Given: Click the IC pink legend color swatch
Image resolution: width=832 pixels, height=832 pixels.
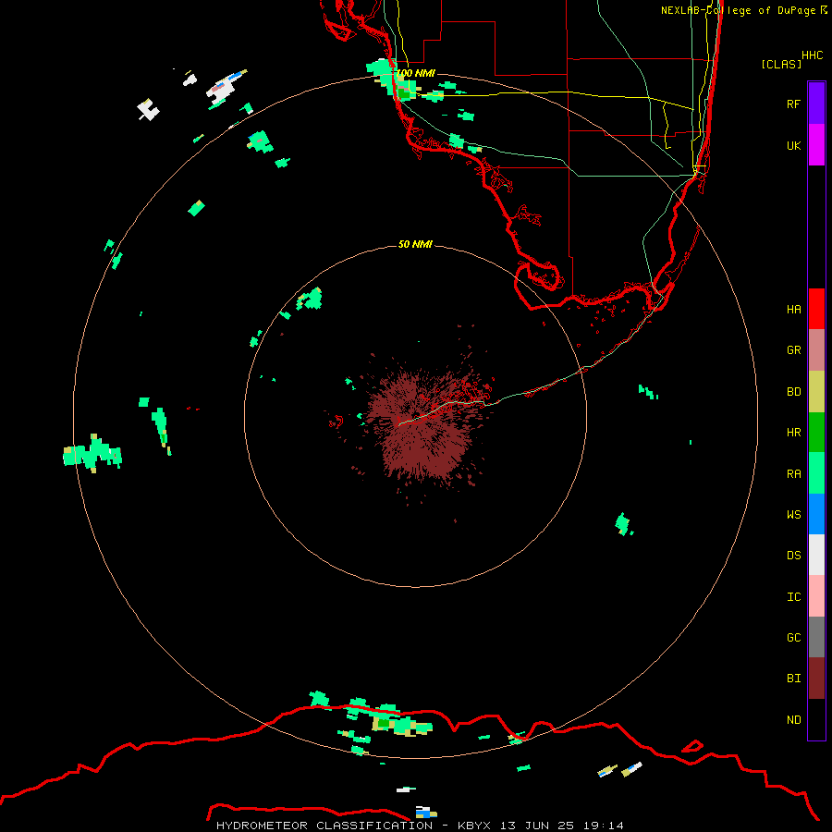Looking at the screenshot, I should tap(816, 596).
